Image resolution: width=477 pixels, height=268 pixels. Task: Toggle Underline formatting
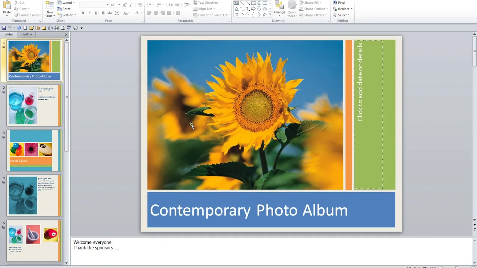[96, 13]
